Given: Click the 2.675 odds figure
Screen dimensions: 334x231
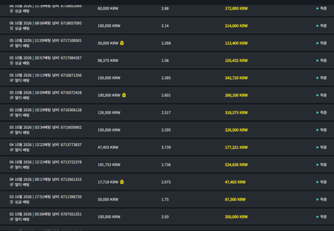Looking at the screenshot, I should (166, 182).
